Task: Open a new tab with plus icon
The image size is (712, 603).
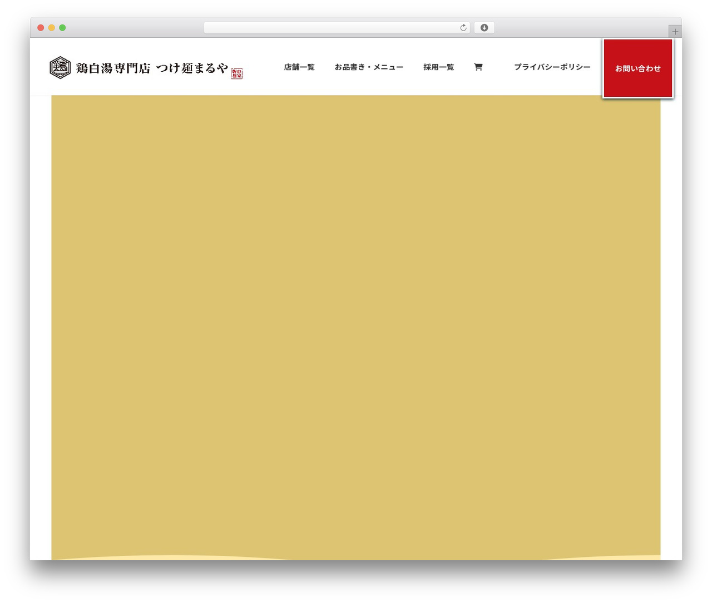Action: pos(675,32)
